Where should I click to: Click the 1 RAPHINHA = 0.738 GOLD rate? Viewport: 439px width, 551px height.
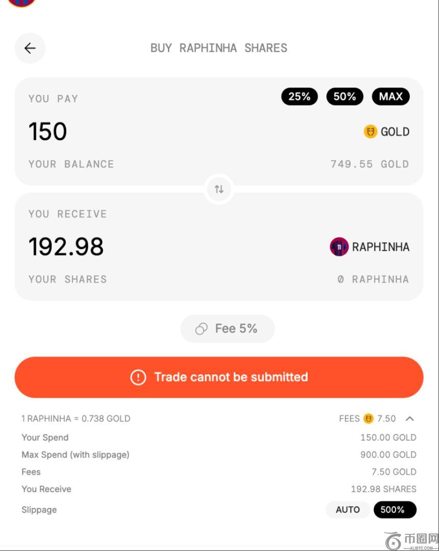pos(76,419)
